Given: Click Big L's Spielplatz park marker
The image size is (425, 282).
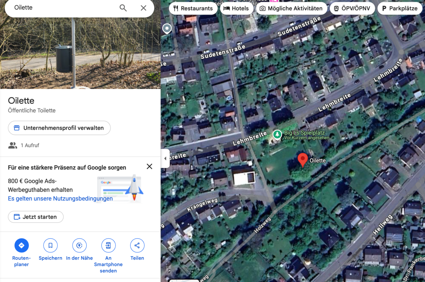Looking at the screenshot, I should tap(277, 134).
